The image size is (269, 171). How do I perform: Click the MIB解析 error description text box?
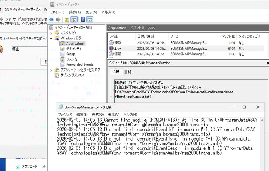click(x=191, y=91)
